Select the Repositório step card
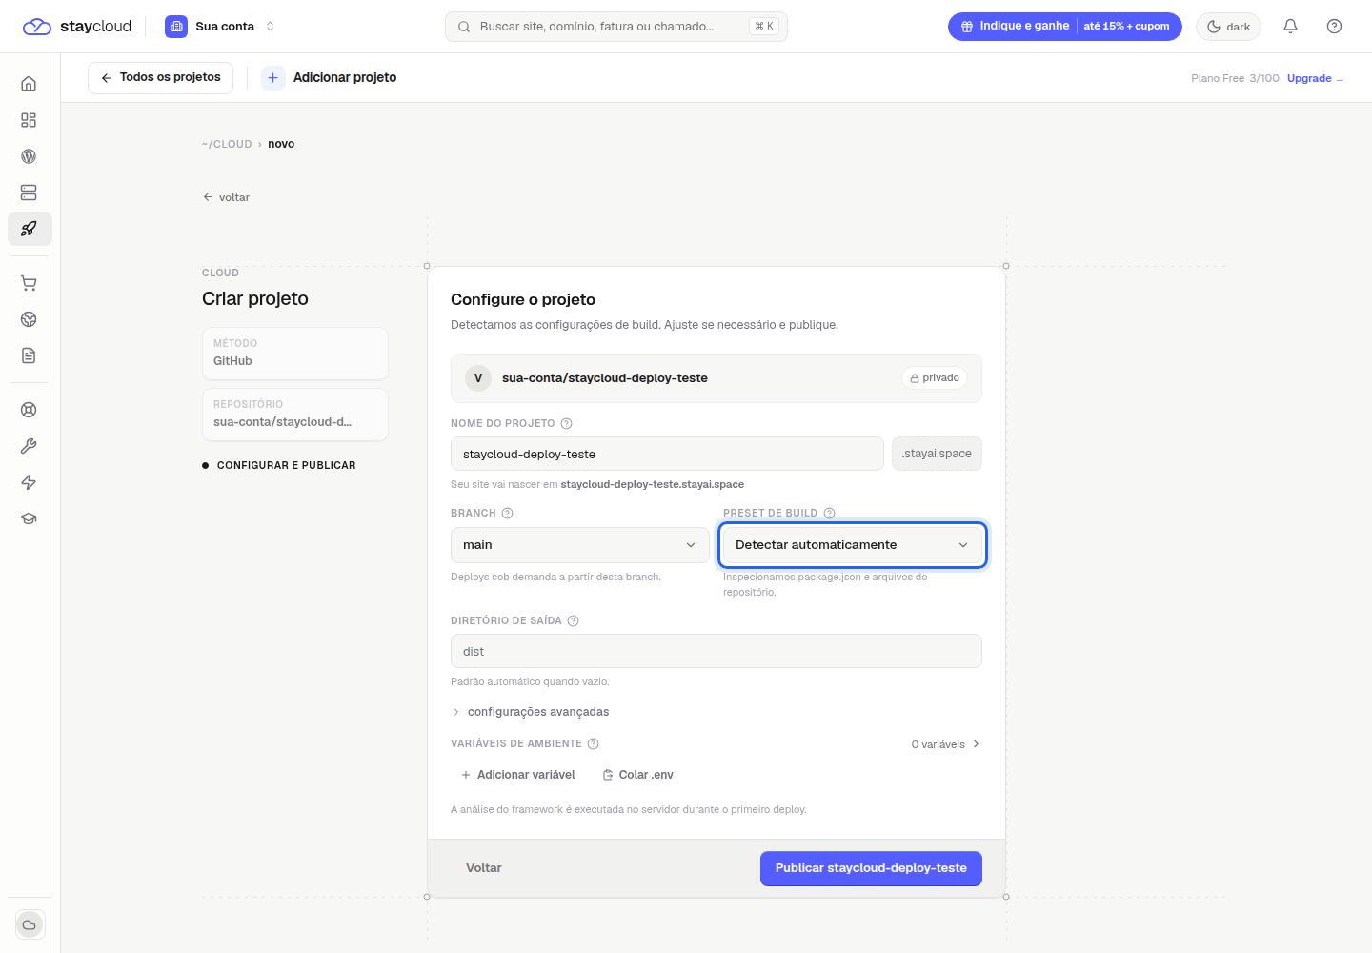 pyautogui.click(x=295, y=415)
